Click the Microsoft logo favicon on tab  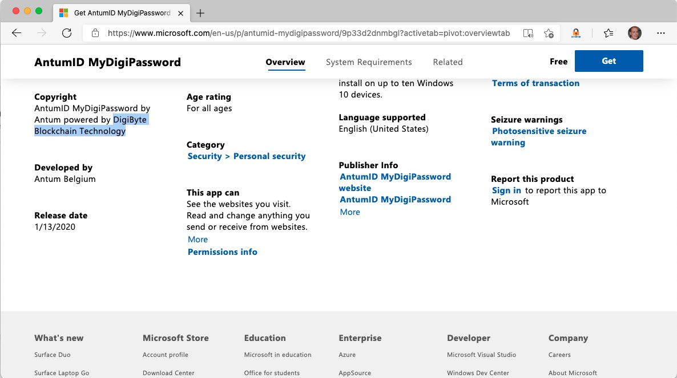63,13
